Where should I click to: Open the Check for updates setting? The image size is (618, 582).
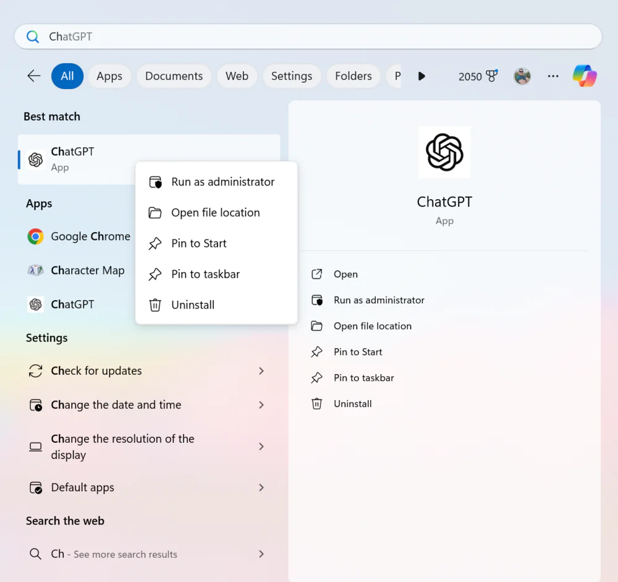(149, 371)
